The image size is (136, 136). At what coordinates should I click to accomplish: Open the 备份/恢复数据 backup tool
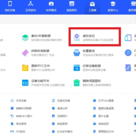(42, 38)
